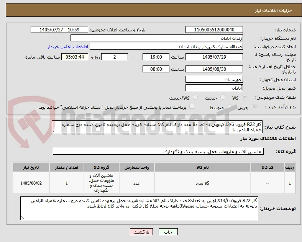Screen dimensions: 302x242
Task: Click the price validity date 1405/08/30
Action: coord(214,69)
